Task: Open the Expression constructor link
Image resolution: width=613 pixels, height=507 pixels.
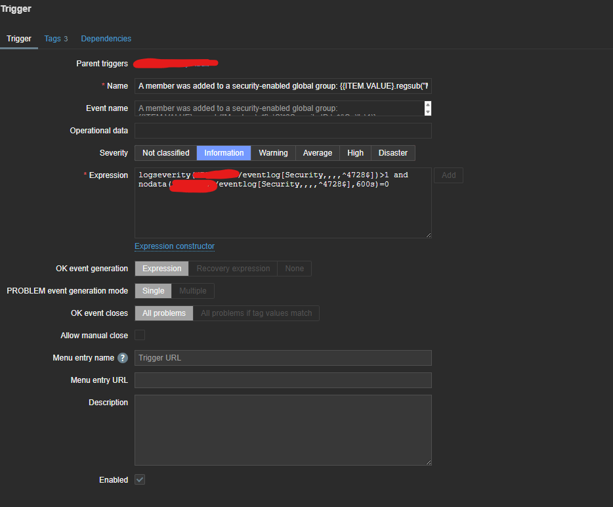Action: click(175, 246)
